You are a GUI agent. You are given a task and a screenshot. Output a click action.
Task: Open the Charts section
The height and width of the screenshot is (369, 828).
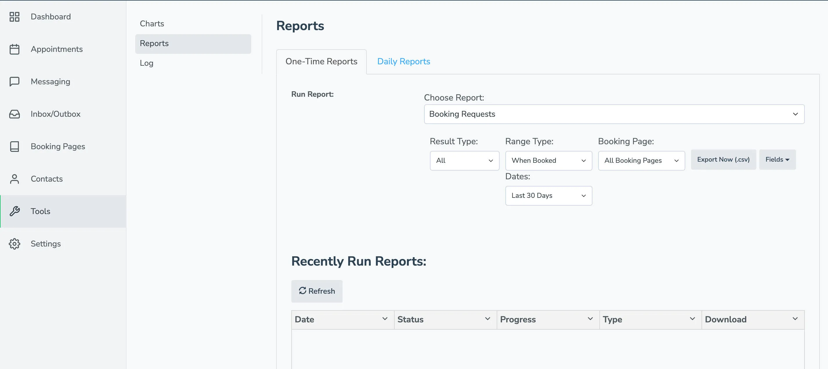click(152, 23)
